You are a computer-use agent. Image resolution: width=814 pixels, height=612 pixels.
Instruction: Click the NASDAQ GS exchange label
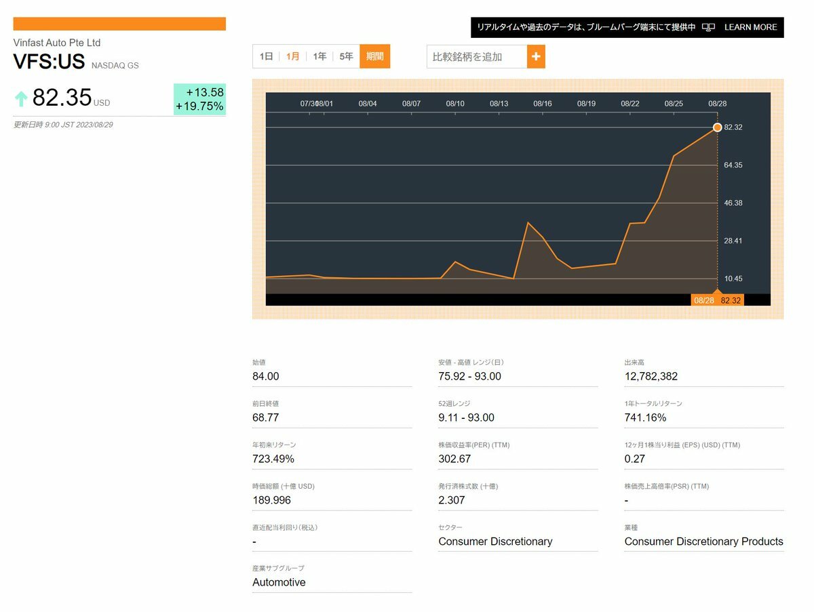point(115,66)
